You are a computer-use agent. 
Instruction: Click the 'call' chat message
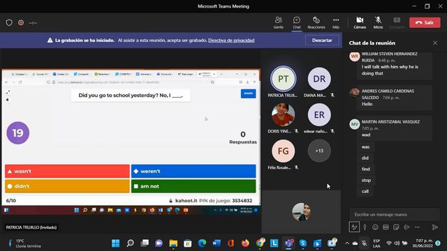365,191
